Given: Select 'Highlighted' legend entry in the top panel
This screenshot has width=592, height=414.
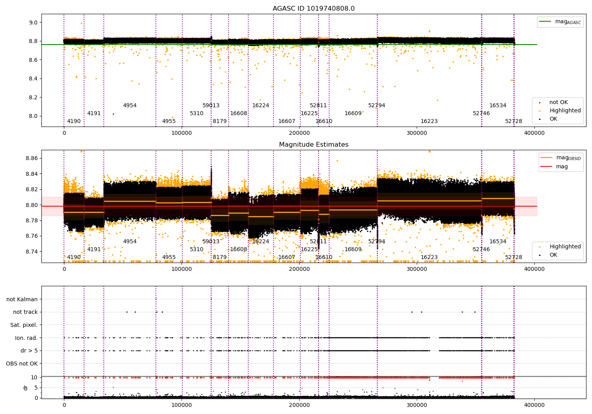Looking at the screenshot, I should click(565, 111).
